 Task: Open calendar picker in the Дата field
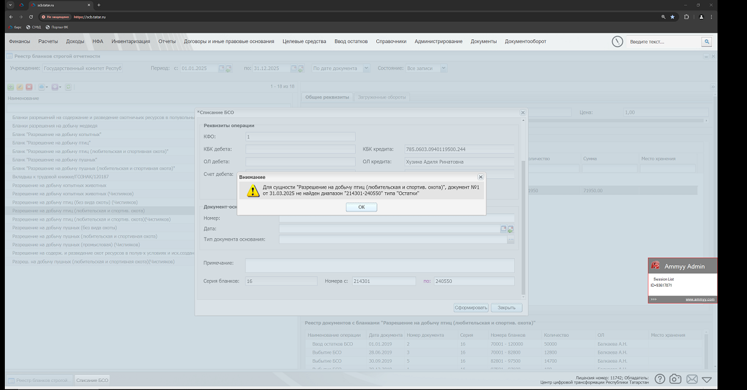coord(503,229)
